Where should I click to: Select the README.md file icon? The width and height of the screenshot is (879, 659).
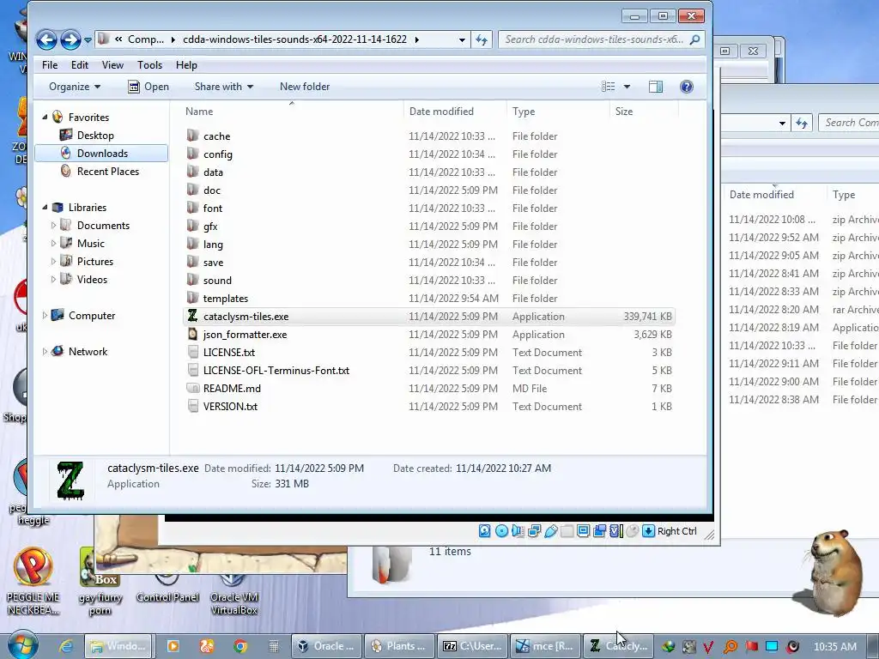[193, 389]
